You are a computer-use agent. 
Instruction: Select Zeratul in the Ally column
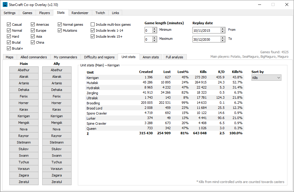point(57,182)
